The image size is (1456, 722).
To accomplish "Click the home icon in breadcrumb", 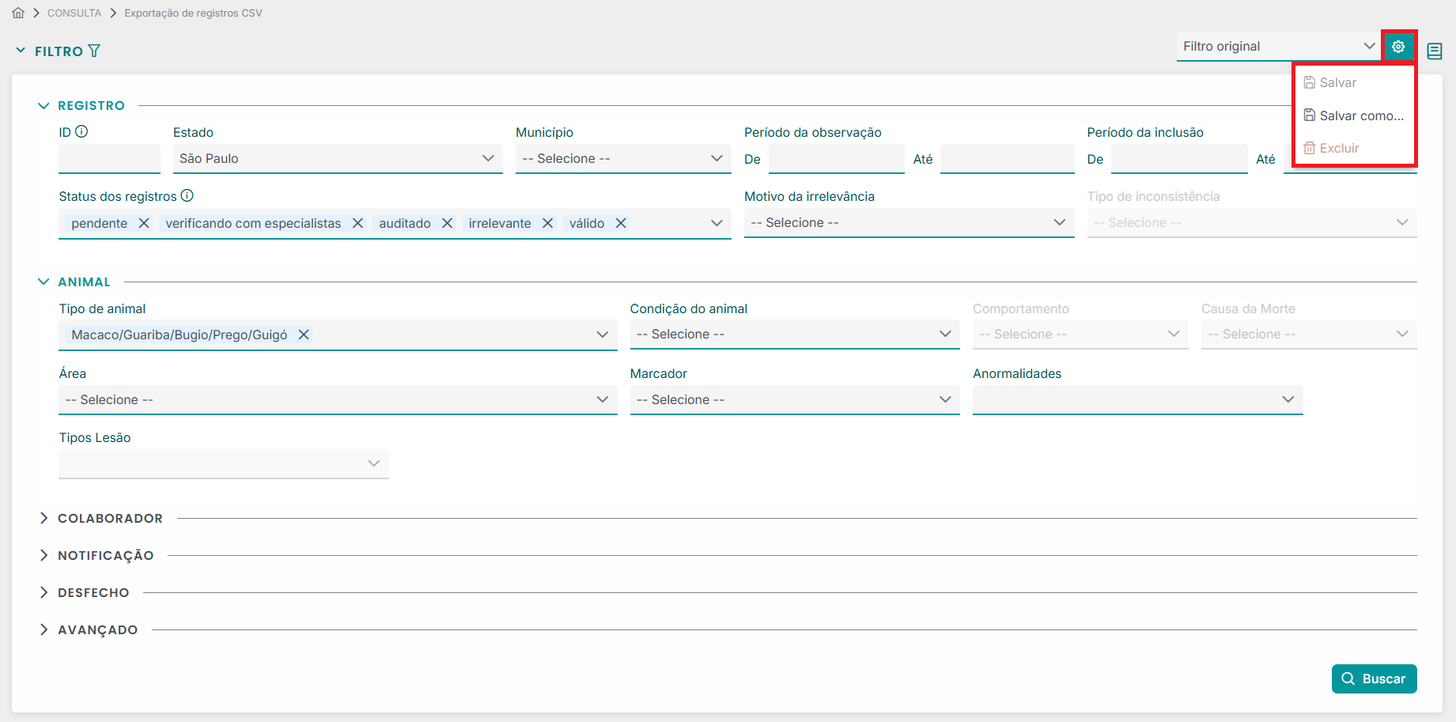I will pos(18,13).
